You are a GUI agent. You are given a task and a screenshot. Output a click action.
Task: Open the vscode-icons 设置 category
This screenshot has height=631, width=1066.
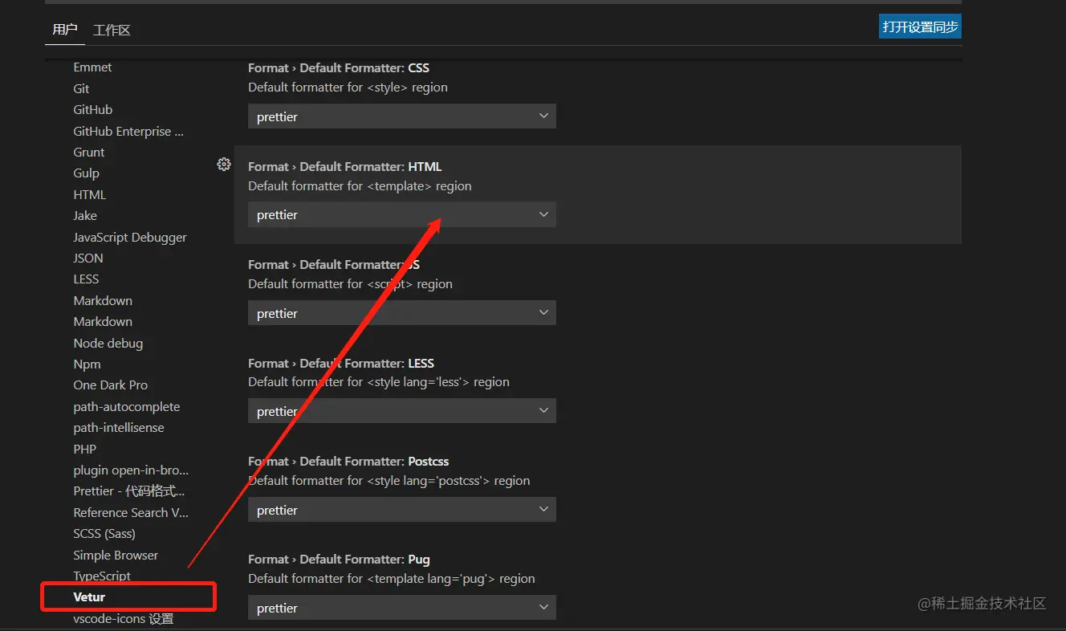tap(124, 618)
